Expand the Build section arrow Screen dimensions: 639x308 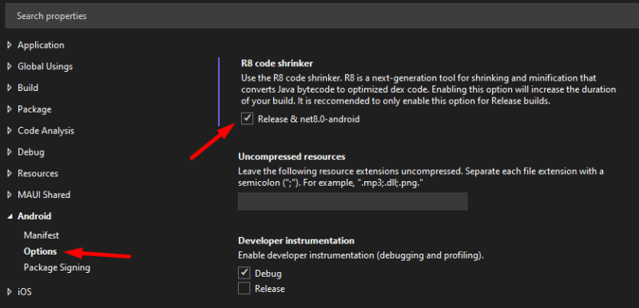click(10, 88)
